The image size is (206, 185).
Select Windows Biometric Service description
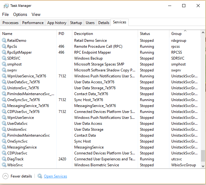96,165
